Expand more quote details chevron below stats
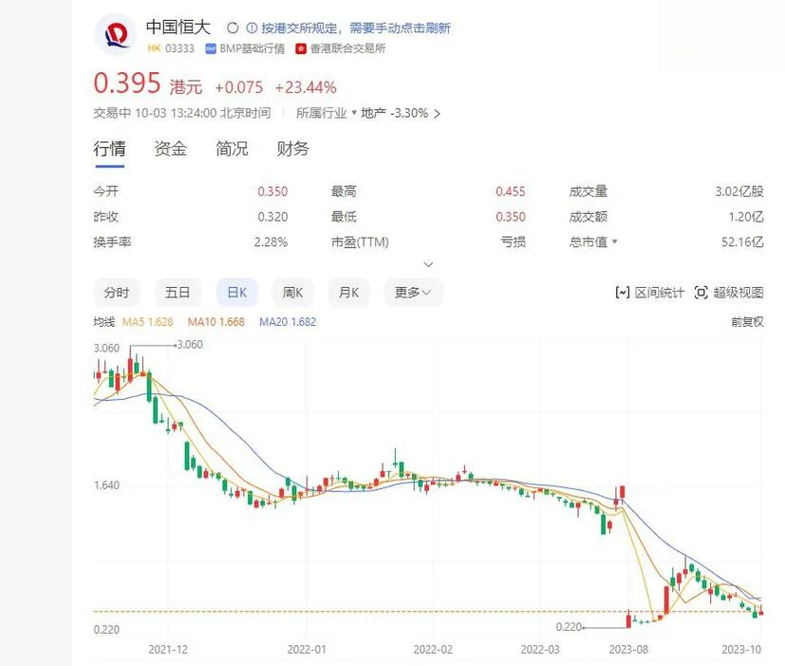Screen dimensions: 785x666 (428, 264)
